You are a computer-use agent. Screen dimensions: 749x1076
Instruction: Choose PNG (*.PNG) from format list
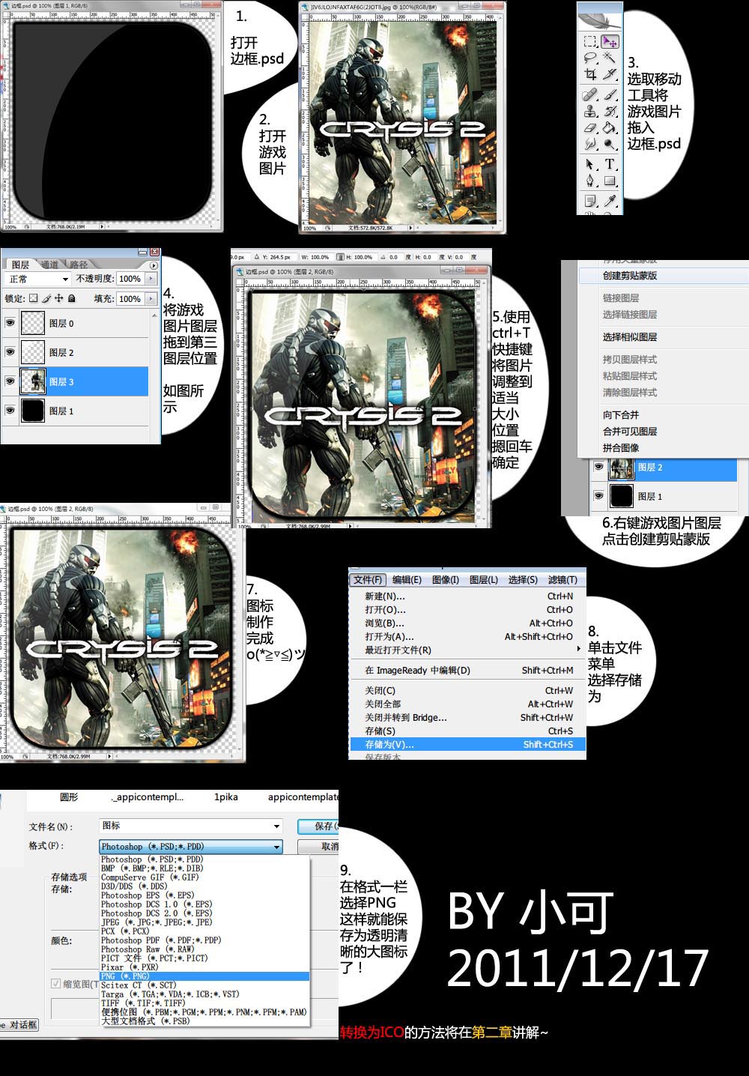pyautogui.click(x=204, y=976)
